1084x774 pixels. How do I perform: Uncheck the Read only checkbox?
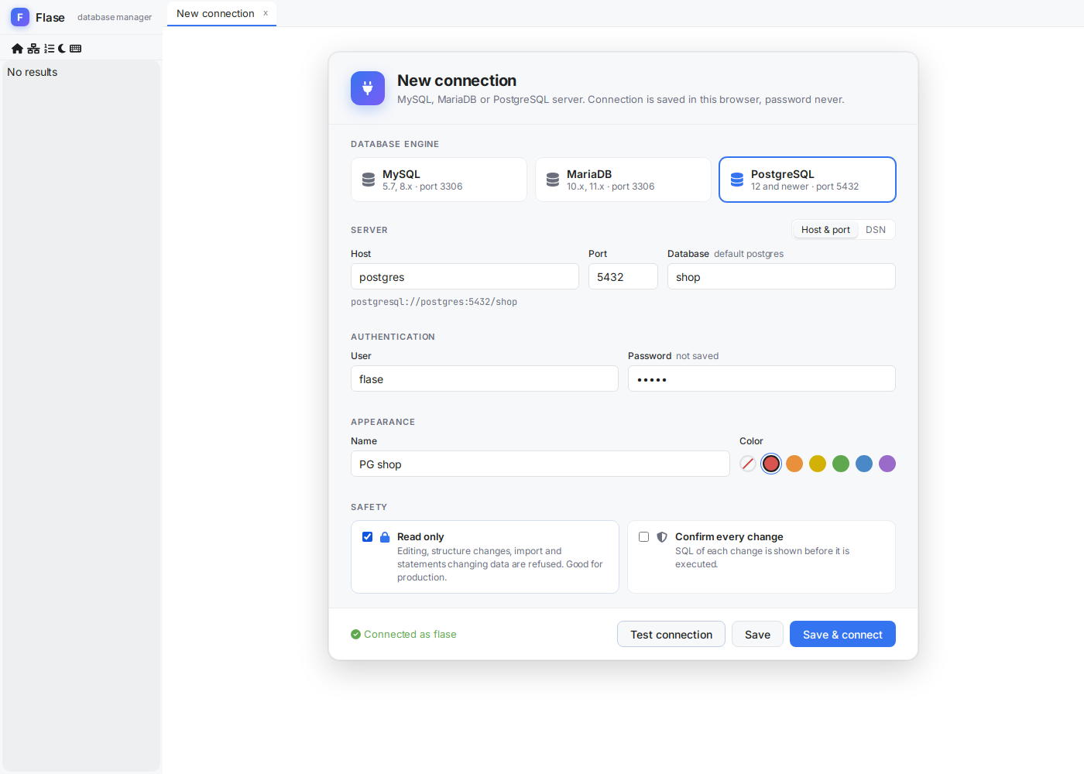click(x=368, y=536)
